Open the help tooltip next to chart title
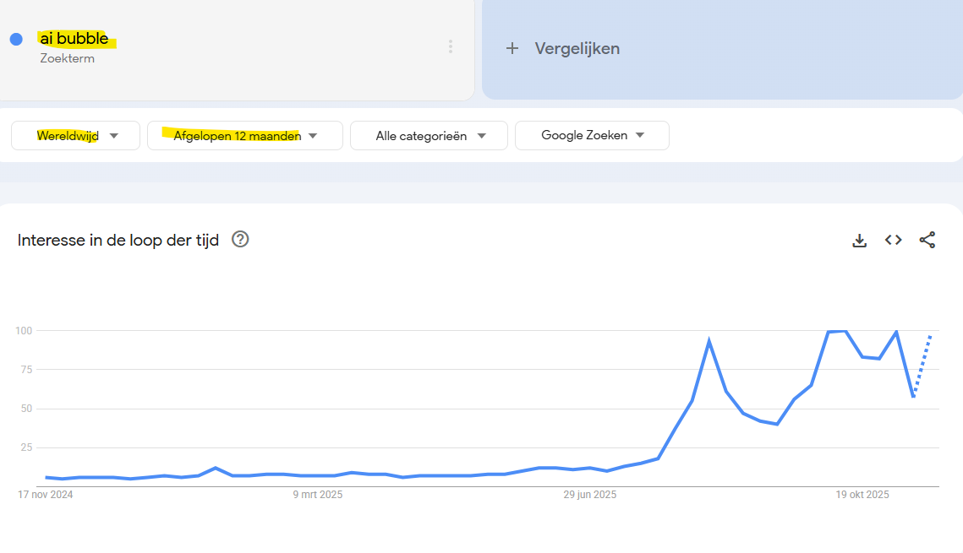The width and height of the screenshot is (963, 553). pyautogui.click(x=239, y=240)
